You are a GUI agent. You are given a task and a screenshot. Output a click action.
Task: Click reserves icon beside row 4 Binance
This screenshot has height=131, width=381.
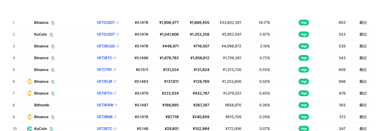pyautogui.click(x=53, y=58)
